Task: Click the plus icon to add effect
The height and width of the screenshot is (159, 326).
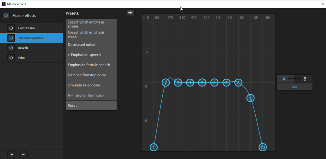Action: [x=12, y=154]
